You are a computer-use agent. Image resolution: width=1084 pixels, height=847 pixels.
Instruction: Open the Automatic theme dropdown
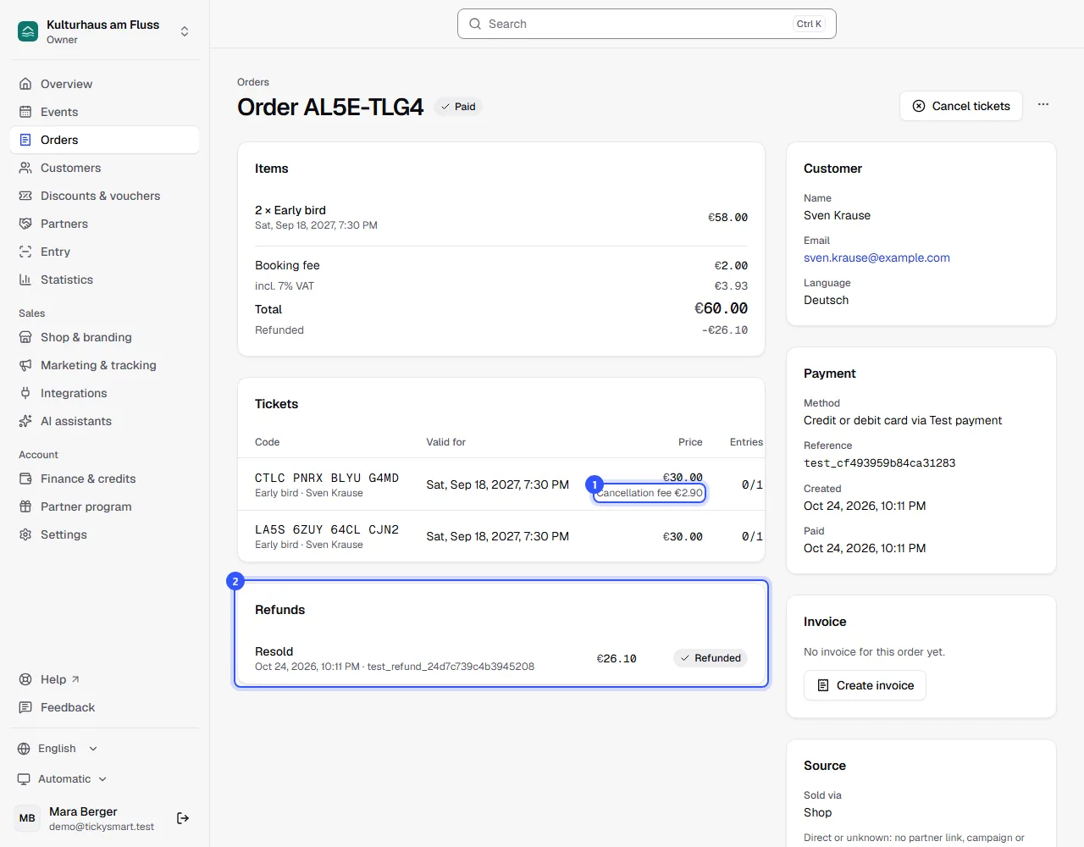tap(62, 779)
